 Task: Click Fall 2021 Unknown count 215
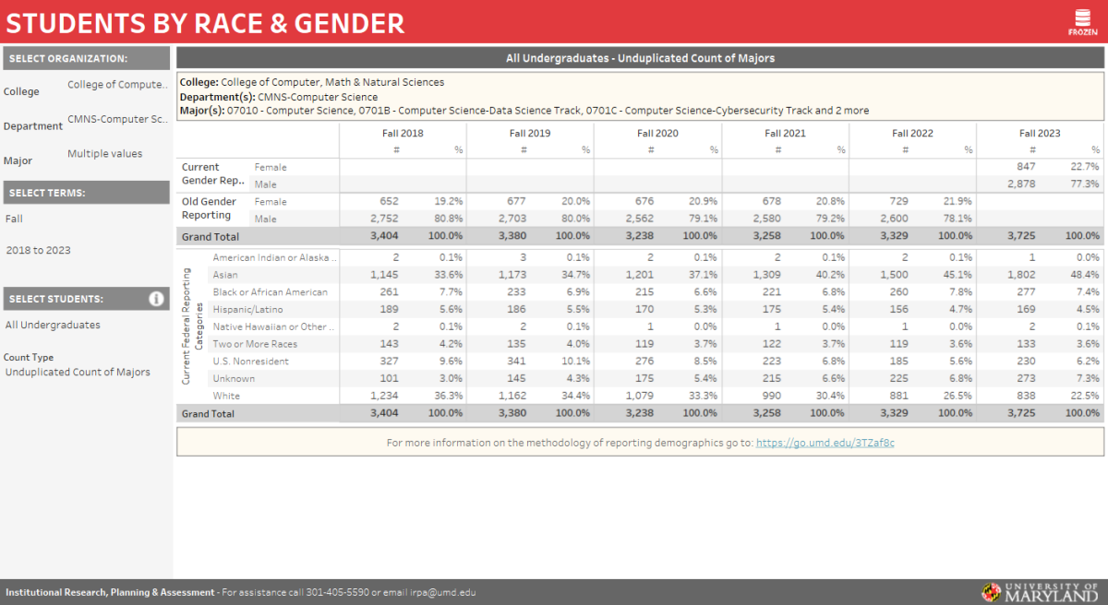[x=770, y=379]
